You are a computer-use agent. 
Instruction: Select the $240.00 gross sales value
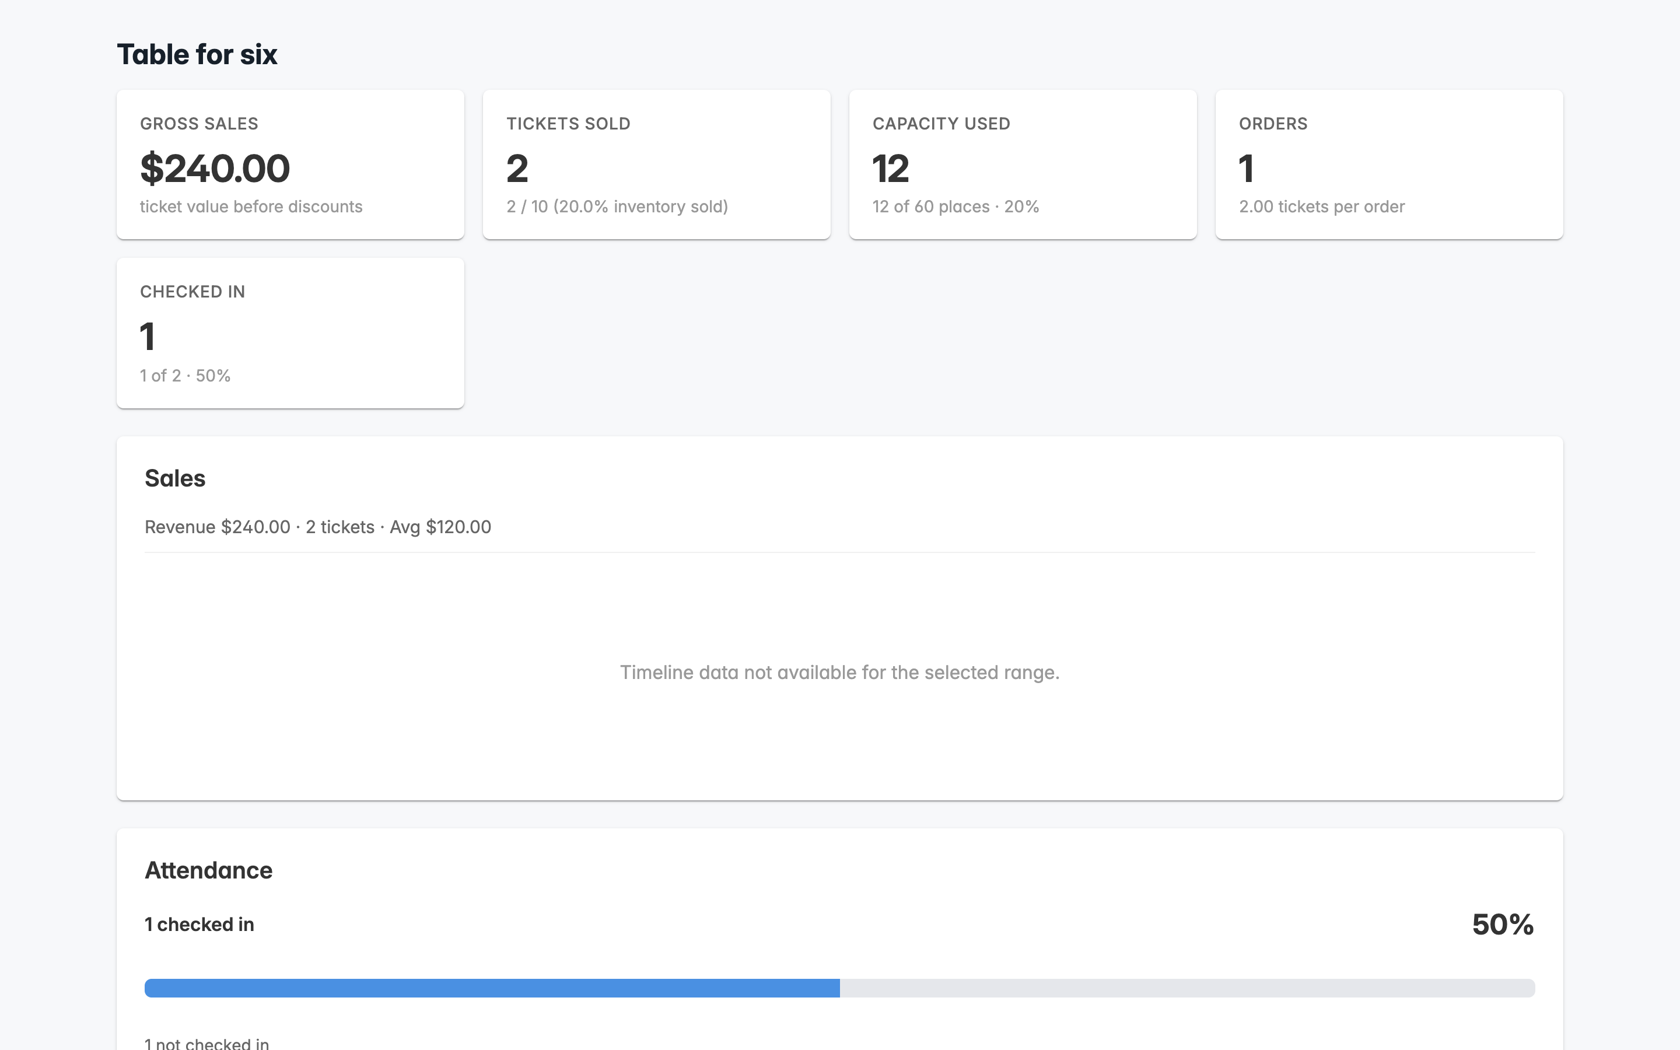(x=215, y=169)
